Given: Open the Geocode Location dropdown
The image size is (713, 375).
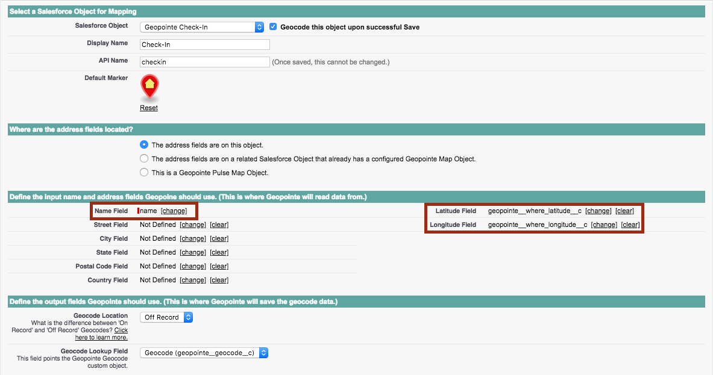Looking at the screenshot, I should 166,317.
